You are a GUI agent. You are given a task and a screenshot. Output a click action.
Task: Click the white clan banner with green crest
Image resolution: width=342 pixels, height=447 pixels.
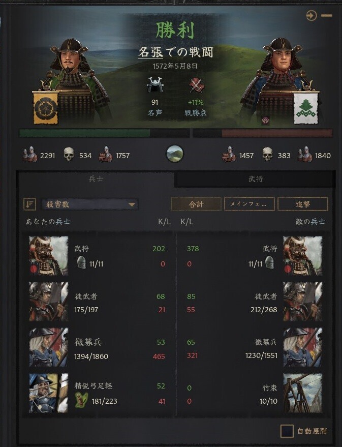306,108
